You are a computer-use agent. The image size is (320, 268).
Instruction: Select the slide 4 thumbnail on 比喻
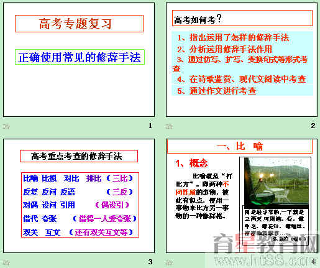click(242, 196)
